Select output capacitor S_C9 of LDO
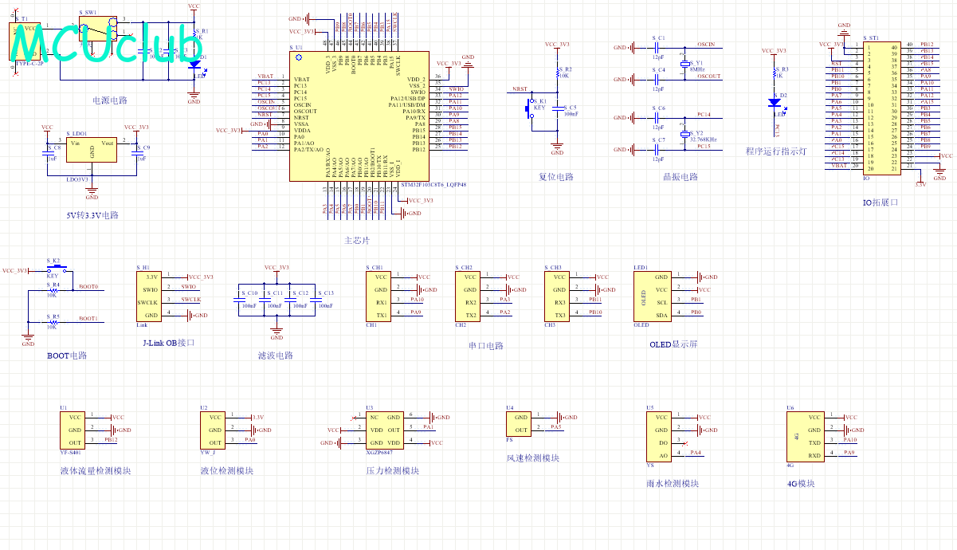This screenshot has height=550, width=957. pos(136,154)
